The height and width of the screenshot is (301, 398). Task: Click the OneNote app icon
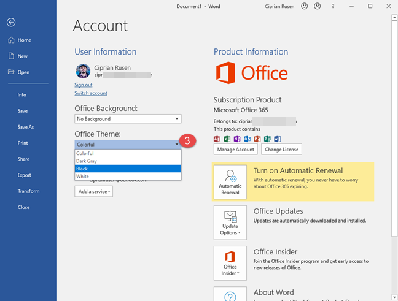[237, 139]
